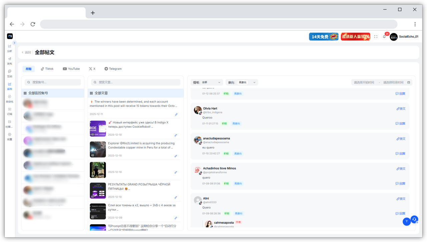This screenshot has width=427, height=242.
Task: Expand the sidebar with the chevron toggle
Action: click(14, 43)
